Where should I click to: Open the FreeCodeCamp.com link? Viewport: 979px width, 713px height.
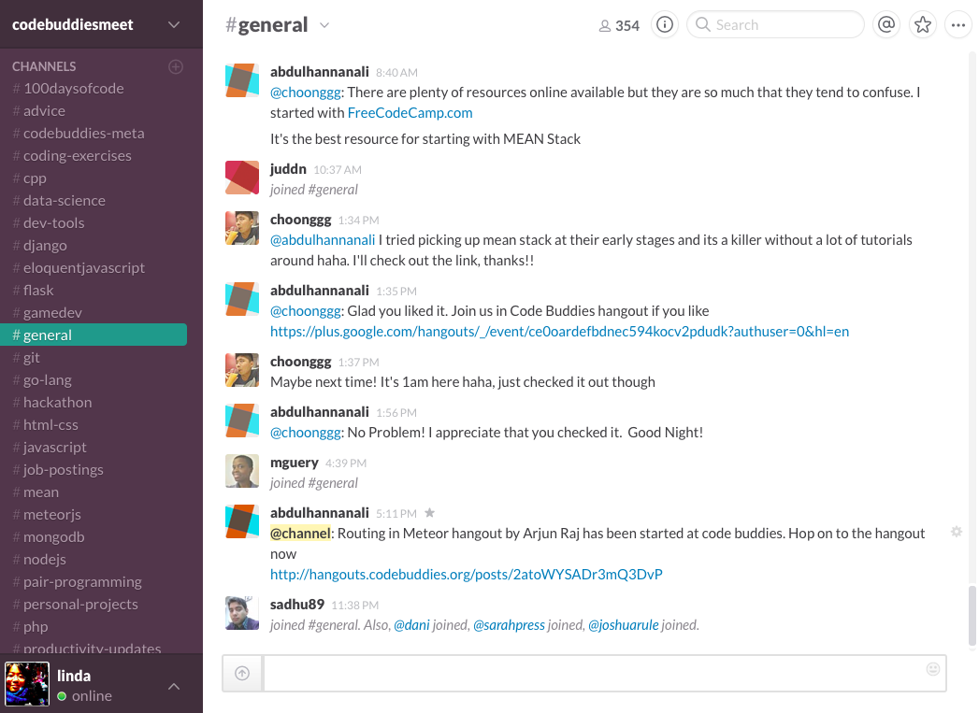click(410, 112)
